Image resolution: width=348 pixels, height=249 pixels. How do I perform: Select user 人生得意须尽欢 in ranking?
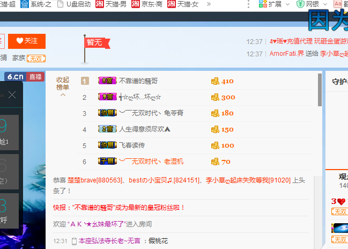coord(145,129)
